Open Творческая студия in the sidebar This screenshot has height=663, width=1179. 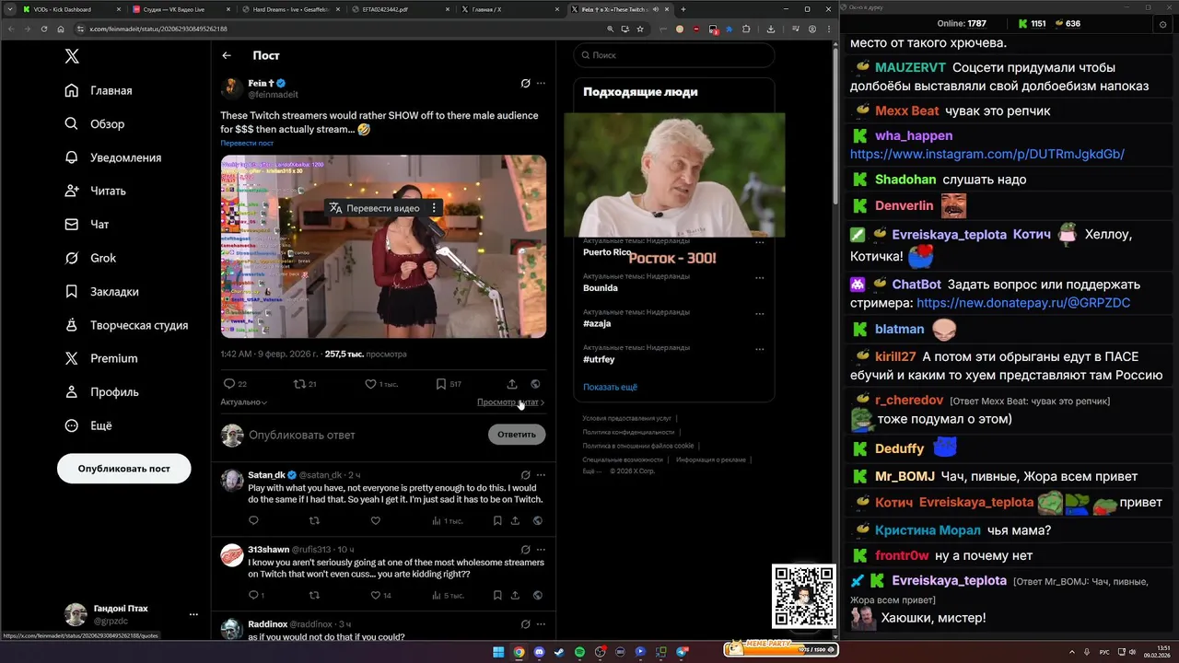pos(126,325)
